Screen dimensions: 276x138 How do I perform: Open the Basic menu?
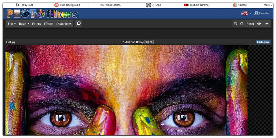[x=24, y=24]
